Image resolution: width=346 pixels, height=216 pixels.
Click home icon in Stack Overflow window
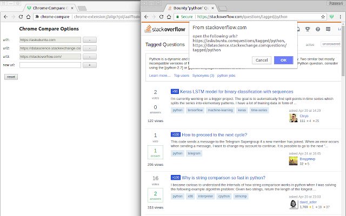coord(169,17)
